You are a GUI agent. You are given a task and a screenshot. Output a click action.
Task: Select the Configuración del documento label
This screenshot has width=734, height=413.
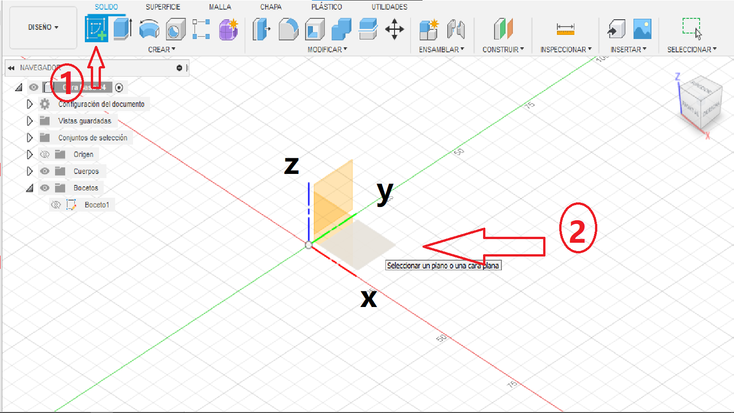[101, 104]
